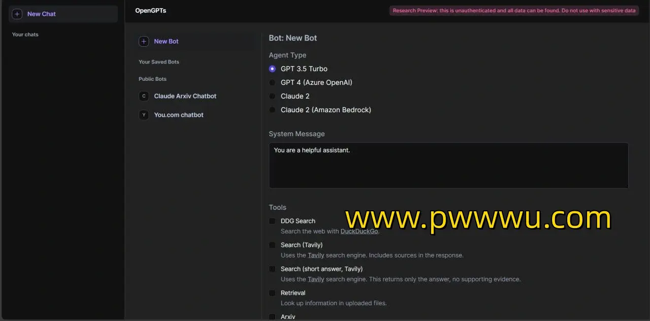650x321 pixels.
Task: Open the You.com chatbot public bot
Action: coord(179,115)
